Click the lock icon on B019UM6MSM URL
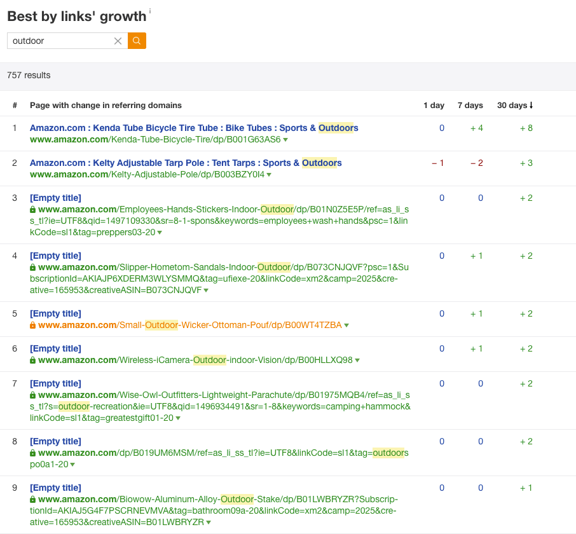Viewport: 576px width, 534px height. click(32, 453)
